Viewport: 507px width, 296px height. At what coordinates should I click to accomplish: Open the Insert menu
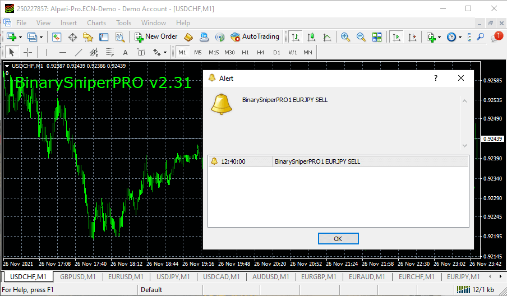68,23
